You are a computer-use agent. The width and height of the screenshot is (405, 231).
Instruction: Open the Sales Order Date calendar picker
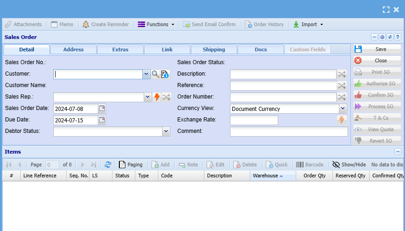click(x=102, y=109)
